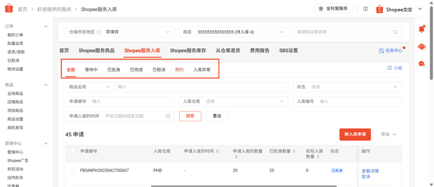Sort by 申请入库的时间 column arrows
The width and height of the screenshot is (434, 187).
pos(217,151)
